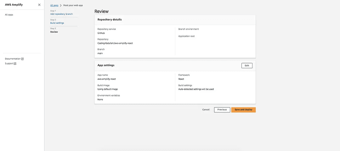The height and width of the screenshot is (151, 340).
Task: Click the breadcrumb chevron after All apps
Action: [60, 6]
